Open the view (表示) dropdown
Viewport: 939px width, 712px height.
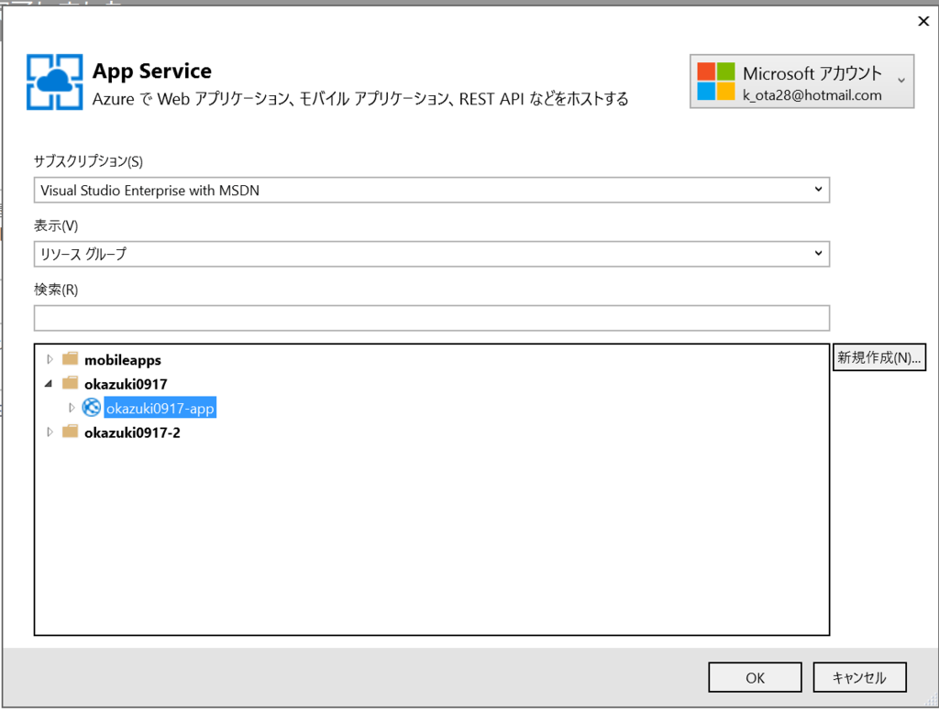(818, 254)
